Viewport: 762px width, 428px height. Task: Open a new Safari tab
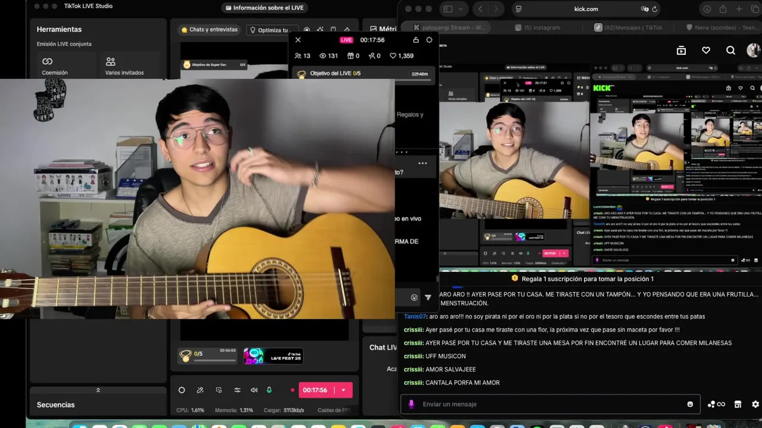click(739, 9)
